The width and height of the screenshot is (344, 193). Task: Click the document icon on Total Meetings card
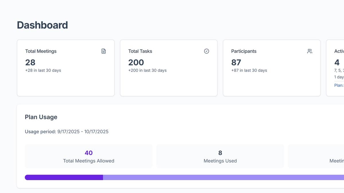tap(103, 51)
